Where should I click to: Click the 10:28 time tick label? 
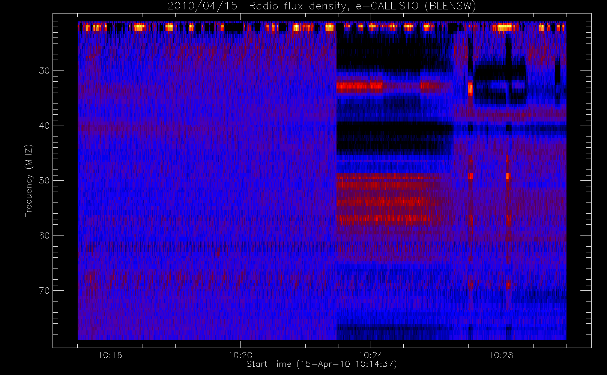pos(501,355)
